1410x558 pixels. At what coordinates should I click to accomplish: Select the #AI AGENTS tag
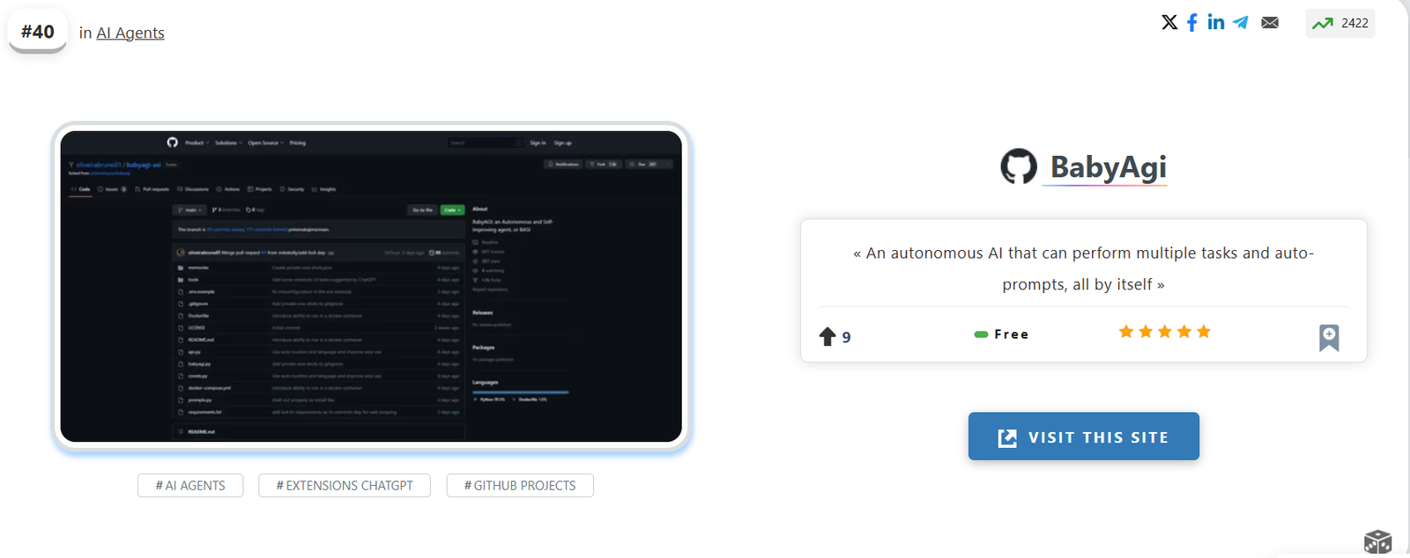click(190, 486)
